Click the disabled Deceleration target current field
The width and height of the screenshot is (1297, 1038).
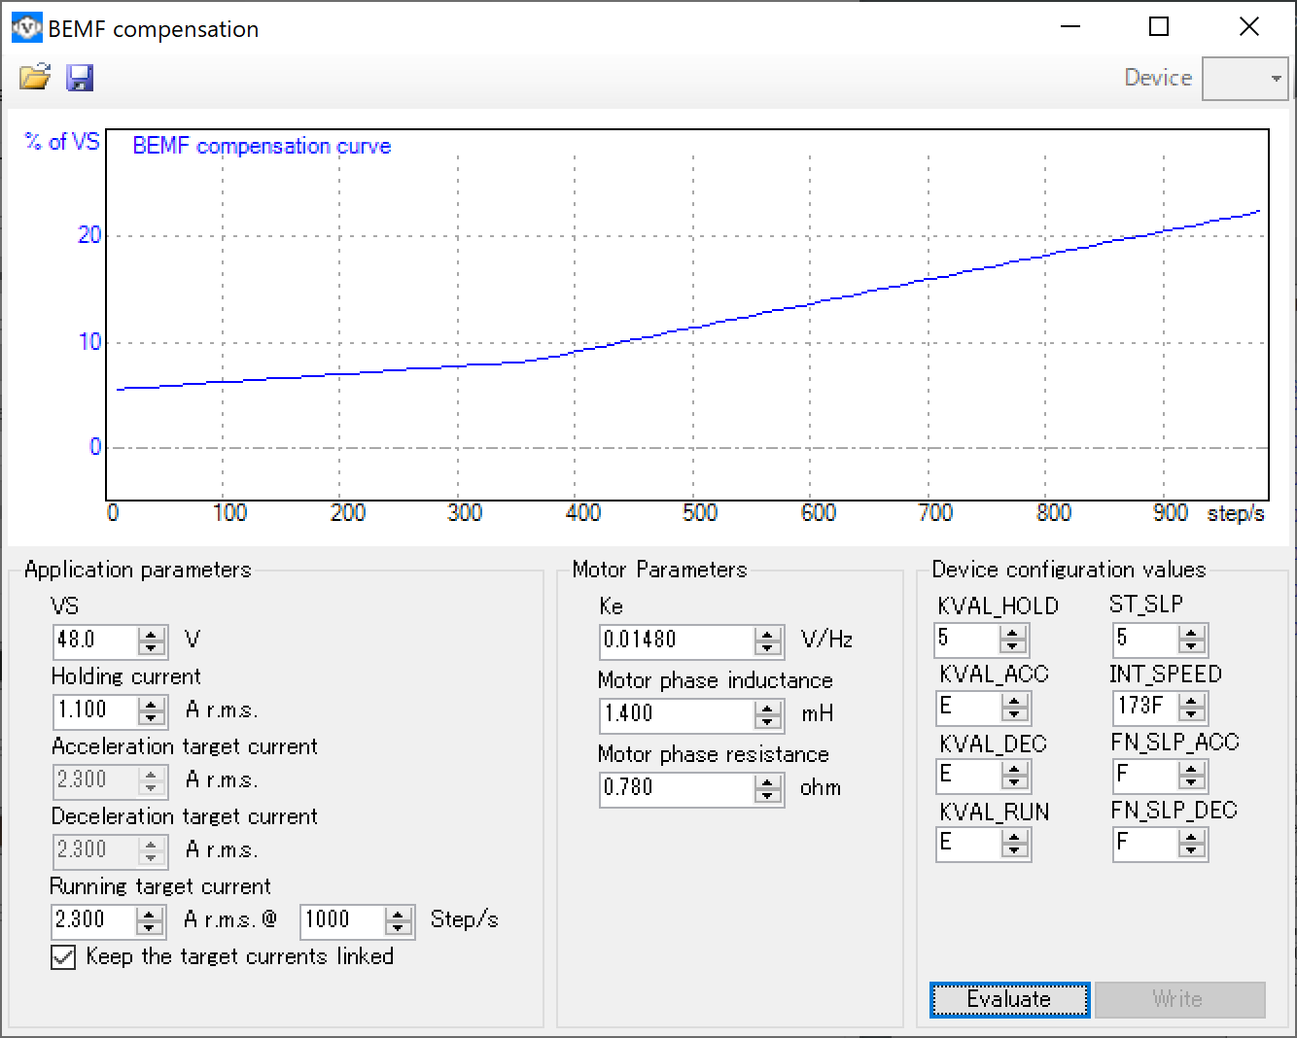[95, 850]
